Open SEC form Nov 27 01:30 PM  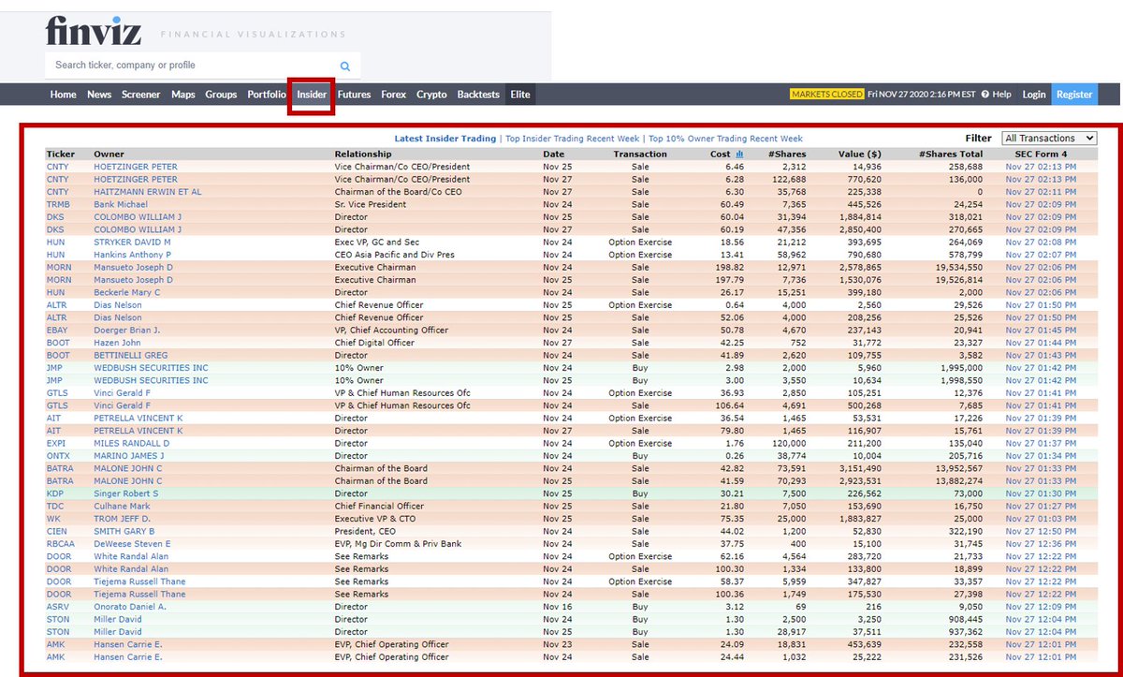(1041, 493)
